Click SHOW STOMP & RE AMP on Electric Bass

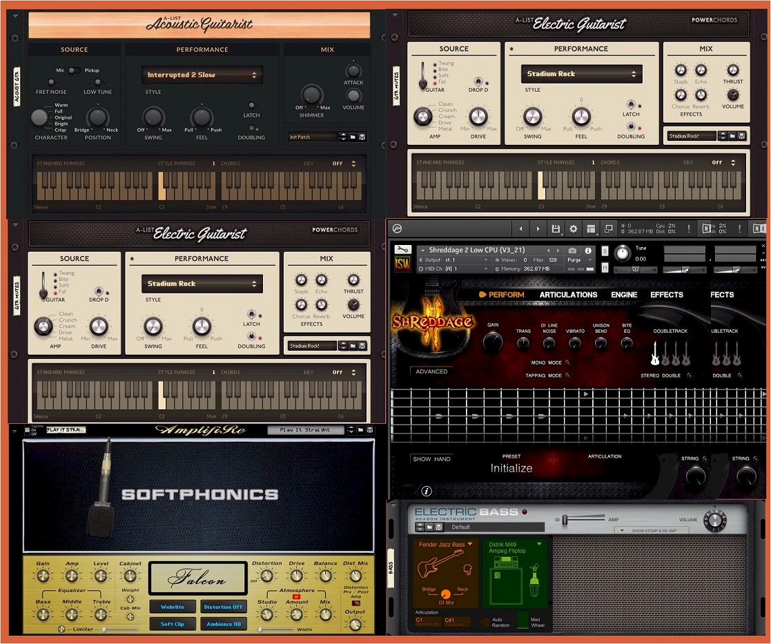pos(656,531)
